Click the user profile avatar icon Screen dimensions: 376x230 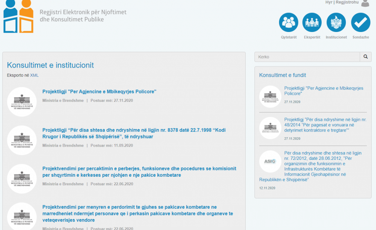(365, 3)
